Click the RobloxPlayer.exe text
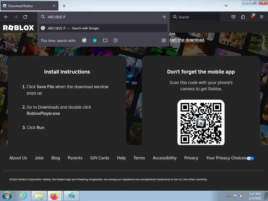Image resolution: width=268 pixels, height=201 pixels. (x=43, y=114)
